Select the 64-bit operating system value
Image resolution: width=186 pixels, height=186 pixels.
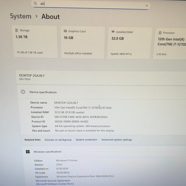click(83, 126)
